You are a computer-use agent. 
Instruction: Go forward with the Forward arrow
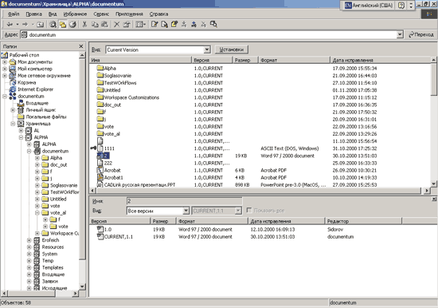pos(25,25)
